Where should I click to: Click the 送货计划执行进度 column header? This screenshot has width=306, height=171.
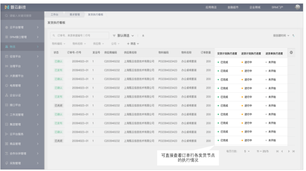point(251,53)
